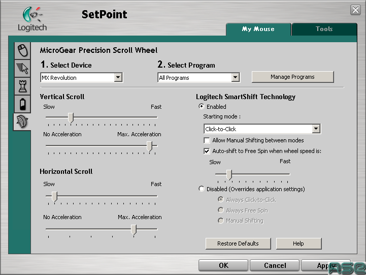Select the Manual Shifting radio option
The image size is (366, 275).
click(221, 220)
